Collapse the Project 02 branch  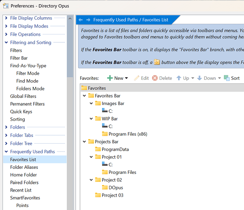click(91, 180)
